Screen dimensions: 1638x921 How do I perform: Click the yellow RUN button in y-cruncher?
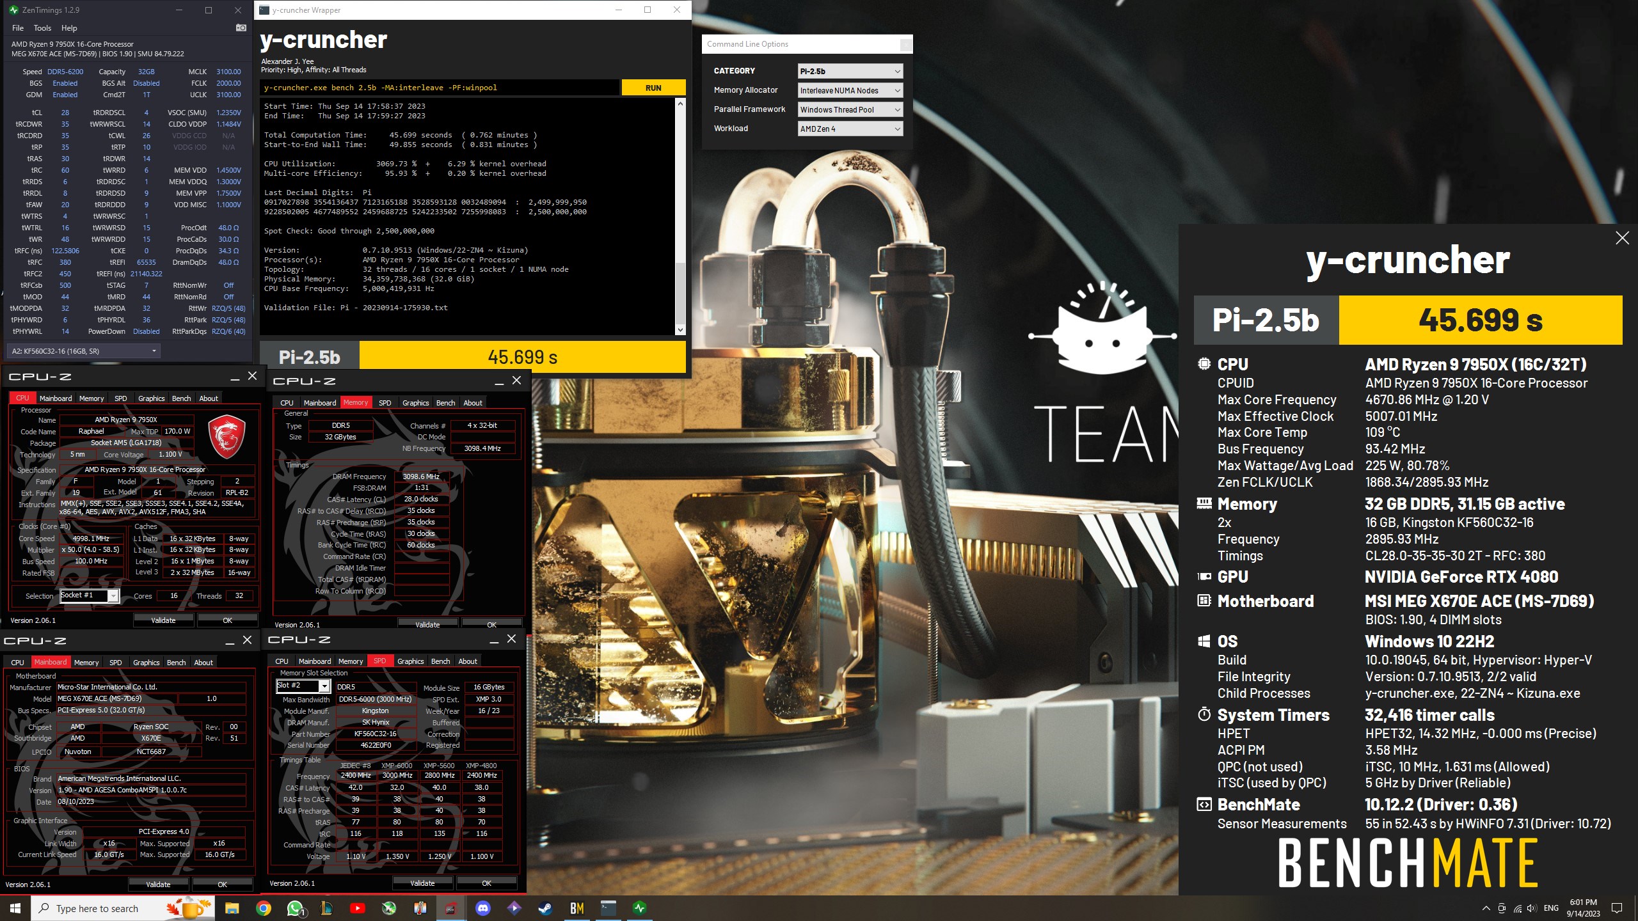[653, 88]
